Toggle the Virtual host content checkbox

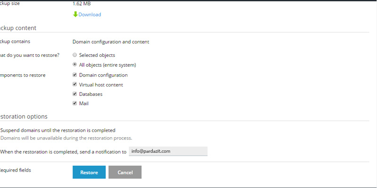(x=75, y=85)
